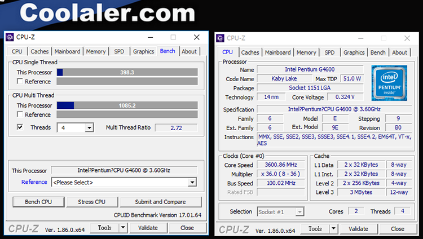
Task: Click Multi Thread Ratio value 2.72
Action: click(x=176, y=128)
